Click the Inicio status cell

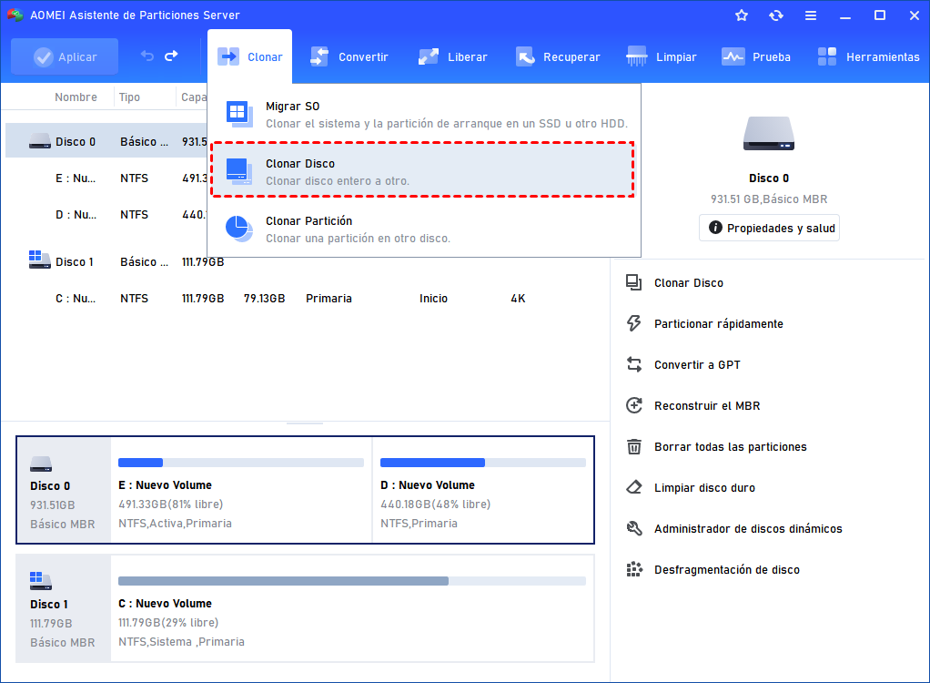[433, 299]
